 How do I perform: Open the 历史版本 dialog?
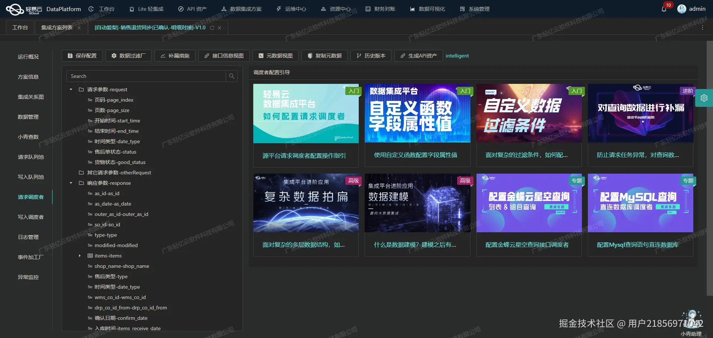[371, 56]
